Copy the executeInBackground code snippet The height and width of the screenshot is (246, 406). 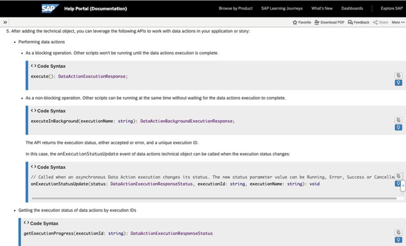tap(398, 120)
